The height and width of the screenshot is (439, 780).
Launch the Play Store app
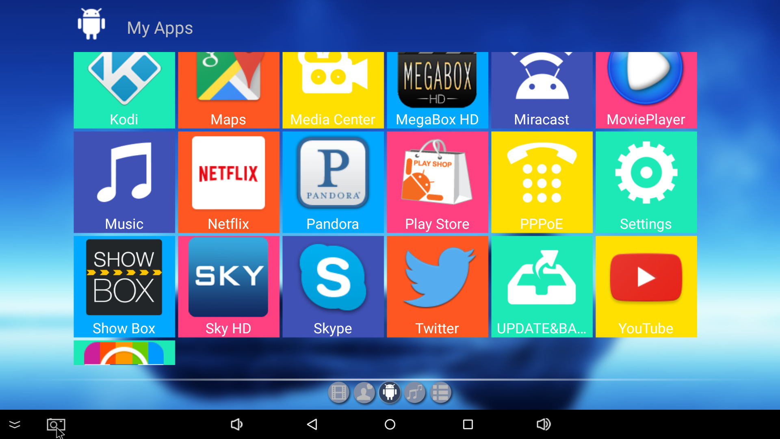point(437,182)
